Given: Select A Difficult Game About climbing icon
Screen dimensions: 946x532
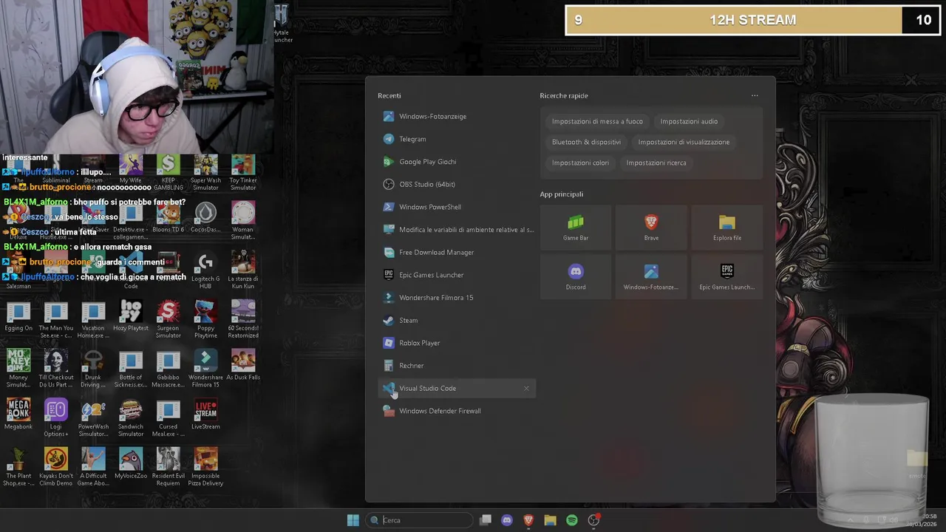Looking at the screenshot, I should tap(93, 467).
